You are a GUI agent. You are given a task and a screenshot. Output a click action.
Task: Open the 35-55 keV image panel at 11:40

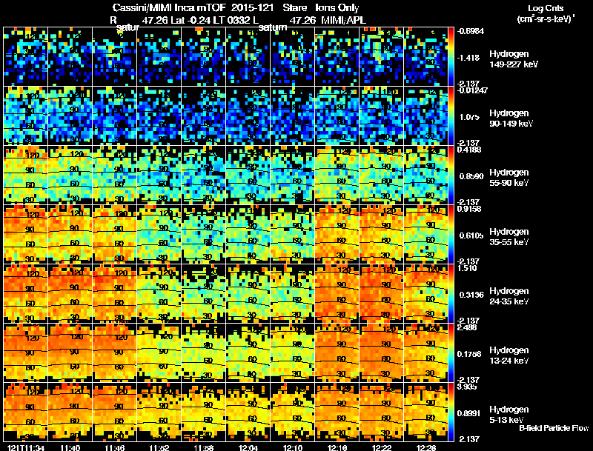[x=70, y=234]
